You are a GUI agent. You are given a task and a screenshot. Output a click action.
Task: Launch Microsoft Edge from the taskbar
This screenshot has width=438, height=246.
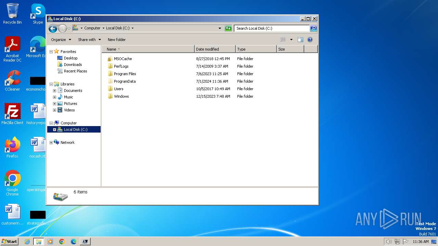click(74, 242)
